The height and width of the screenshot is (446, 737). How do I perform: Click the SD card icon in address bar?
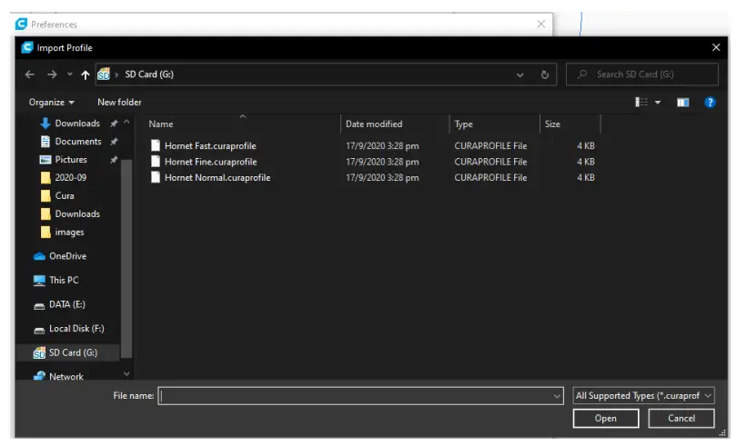104,74
